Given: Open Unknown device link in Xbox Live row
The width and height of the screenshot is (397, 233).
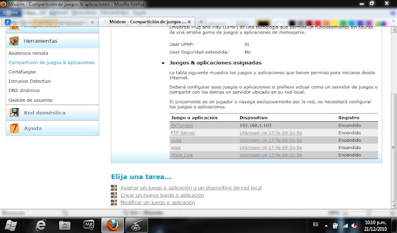Looking at the screenshot, I should click(270, 155).
